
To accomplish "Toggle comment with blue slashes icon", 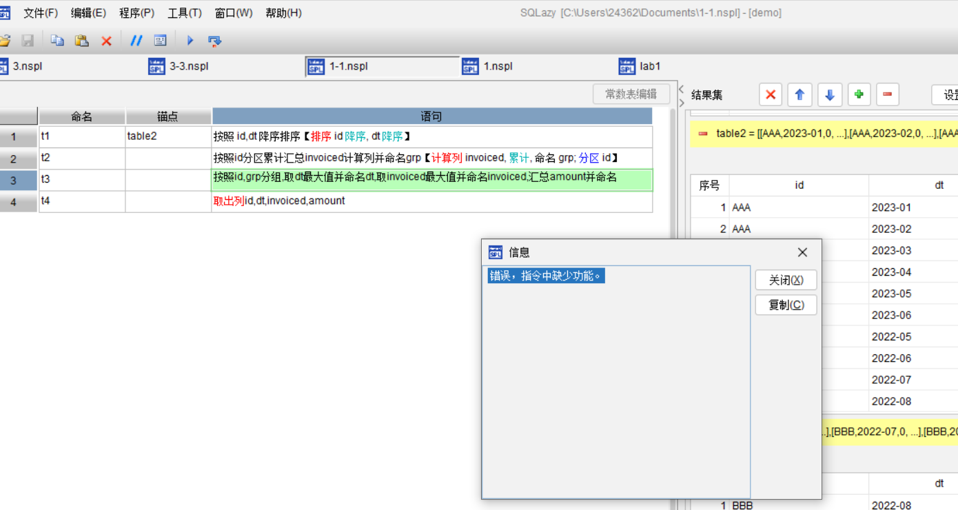I will point(136,41).
